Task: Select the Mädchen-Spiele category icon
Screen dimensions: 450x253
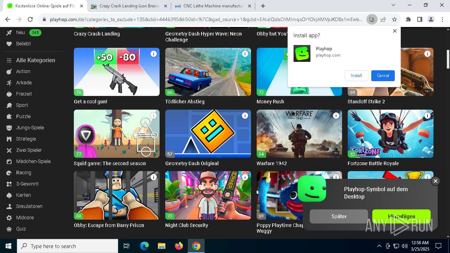Action: tap(9, 161)
